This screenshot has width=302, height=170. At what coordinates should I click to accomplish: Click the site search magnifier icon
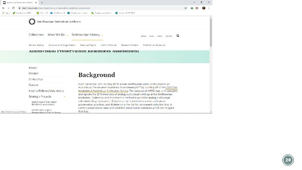pyautogui.click(x=178, y=36)
